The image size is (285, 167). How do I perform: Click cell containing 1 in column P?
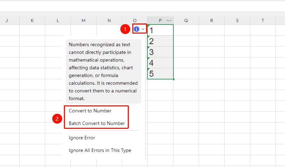(160, 30)
